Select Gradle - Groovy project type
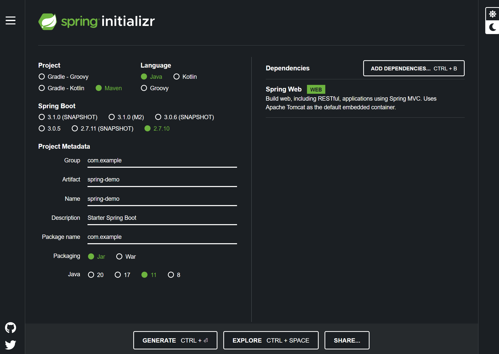 pos(63,77)
